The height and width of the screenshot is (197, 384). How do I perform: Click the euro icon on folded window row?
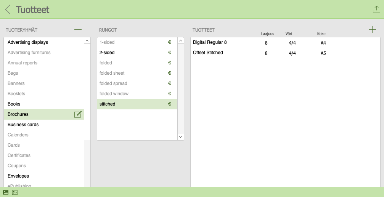(170, 94)
